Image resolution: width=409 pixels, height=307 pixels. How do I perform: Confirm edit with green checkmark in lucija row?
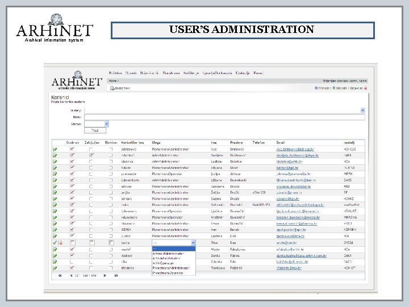point(55,243)
